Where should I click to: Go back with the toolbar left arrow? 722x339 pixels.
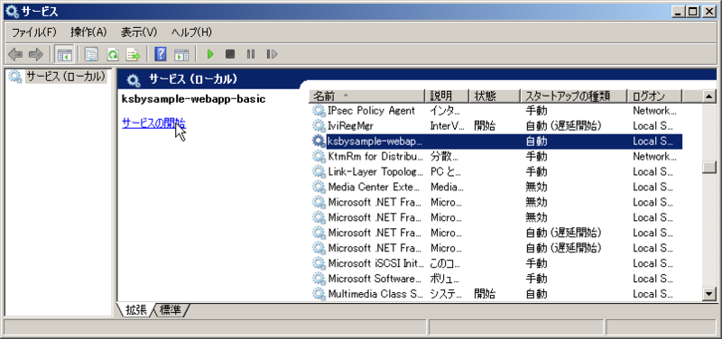click(15, 55)
